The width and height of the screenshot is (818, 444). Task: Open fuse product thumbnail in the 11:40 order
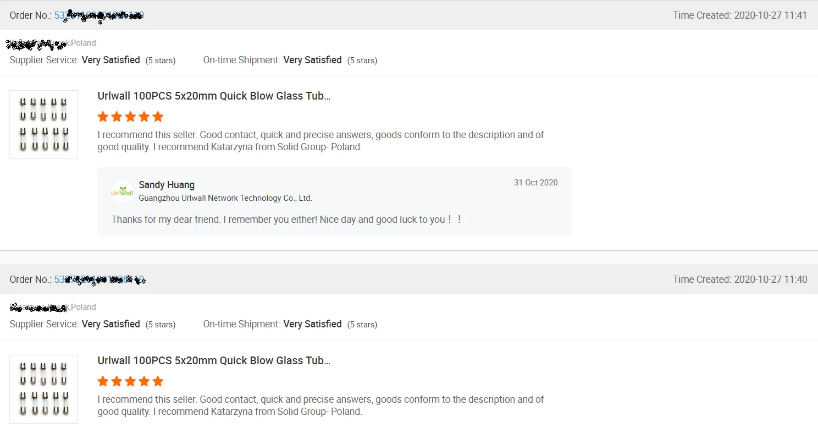coord(44,389)
